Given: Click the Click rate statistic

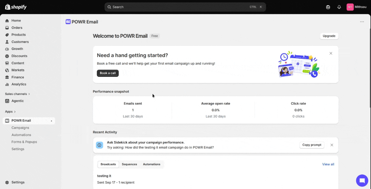Looking at the screenshot, I should [298, 110].
